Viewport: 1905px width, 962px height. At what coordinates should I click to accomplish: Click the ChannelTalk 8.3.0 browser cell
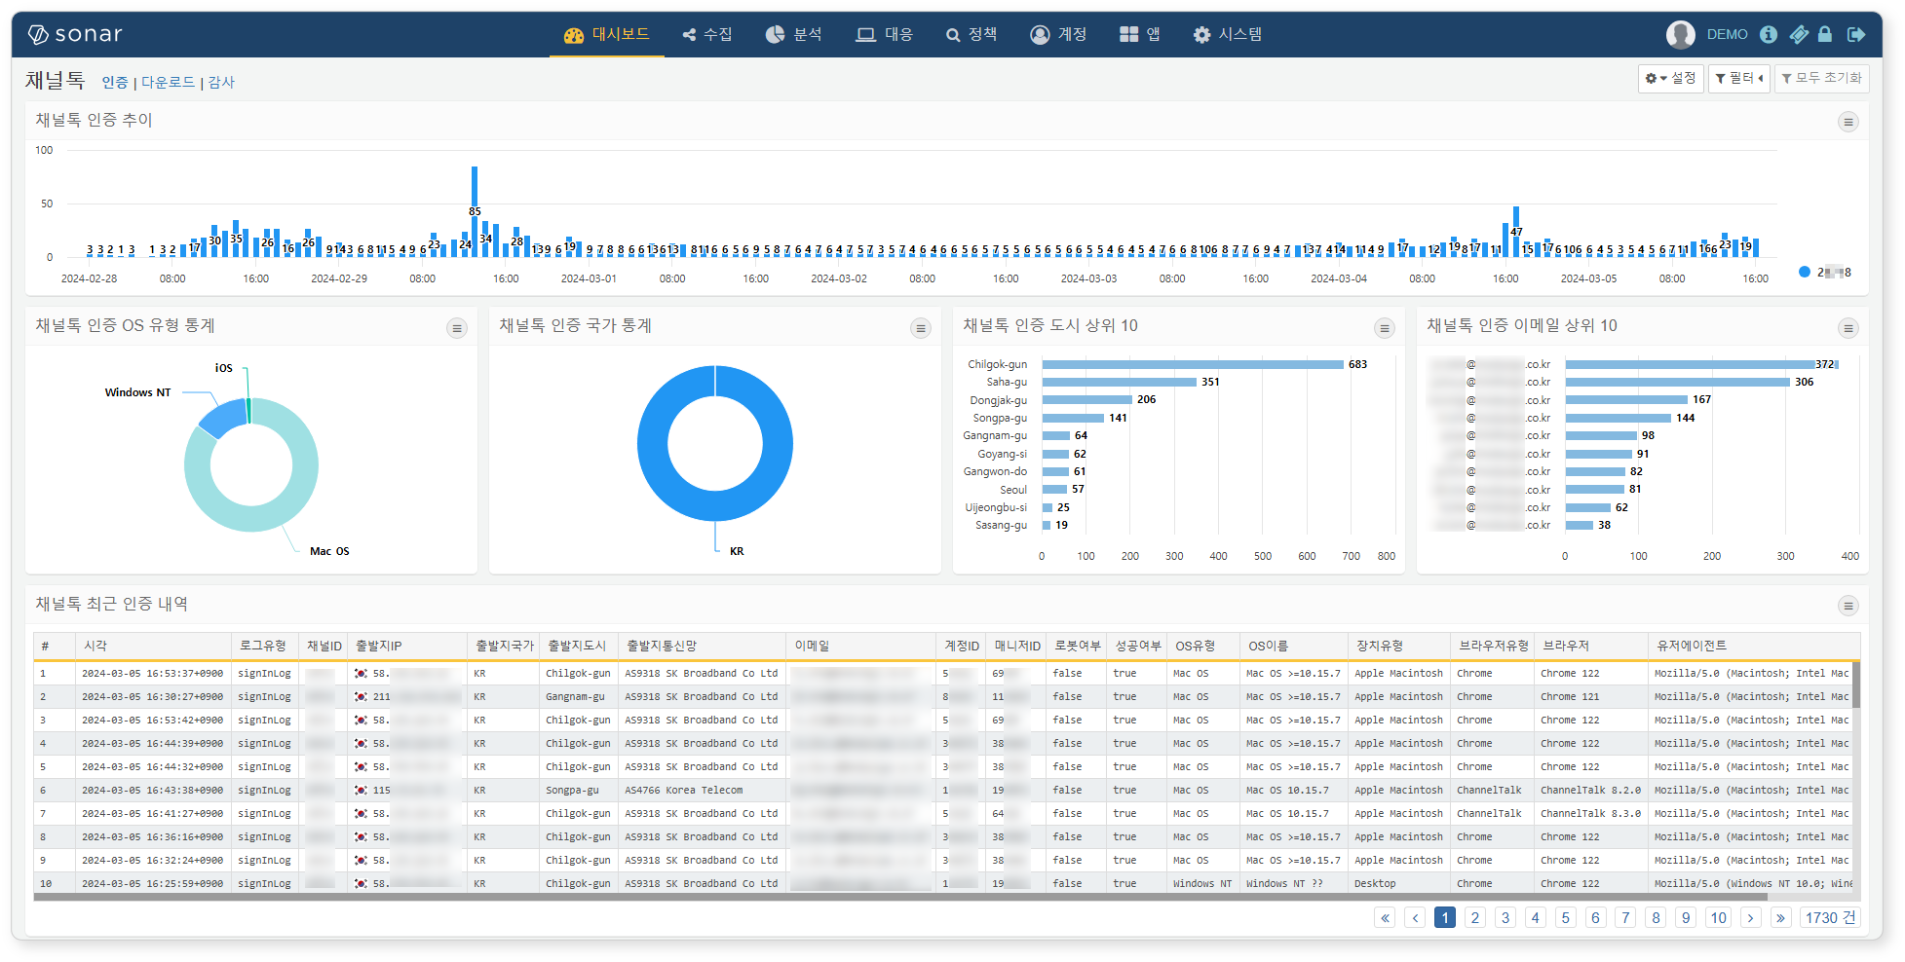(x=1590, y=814)
